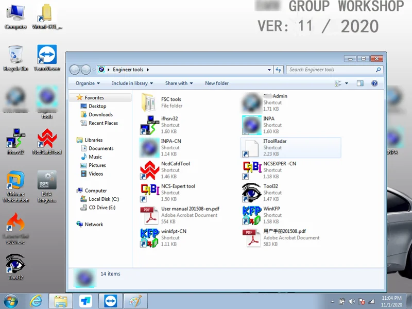Toggle the preview pane button
This screenshot has width=412, height=309.
360,83
